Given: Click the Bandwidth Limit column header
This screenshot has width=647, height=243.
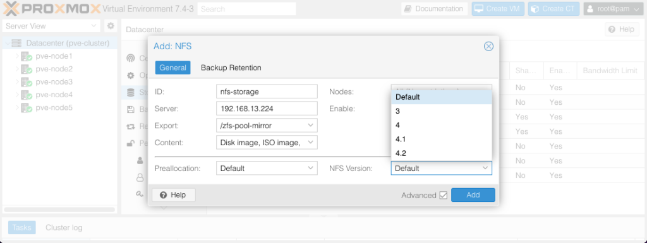Looking at the screenshot, I should coord(610,71).
